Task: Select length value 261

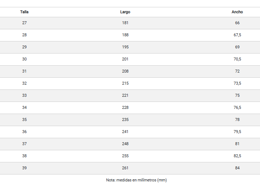Action: 125,168
